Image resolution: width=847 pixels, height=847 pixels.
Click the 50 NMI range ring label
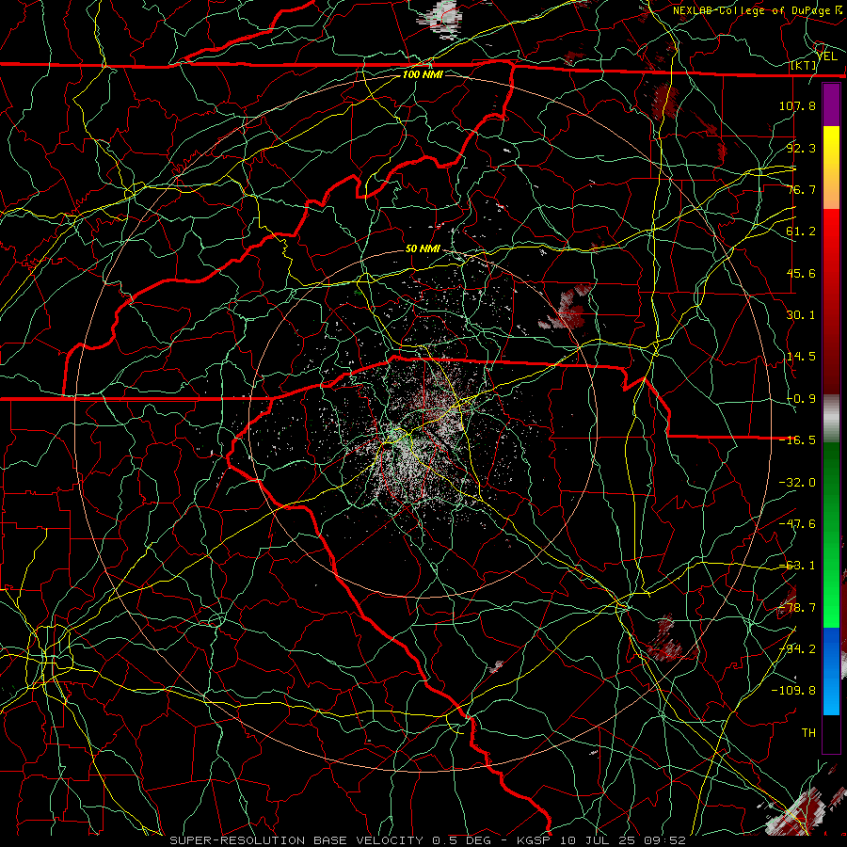pos(423,248)
